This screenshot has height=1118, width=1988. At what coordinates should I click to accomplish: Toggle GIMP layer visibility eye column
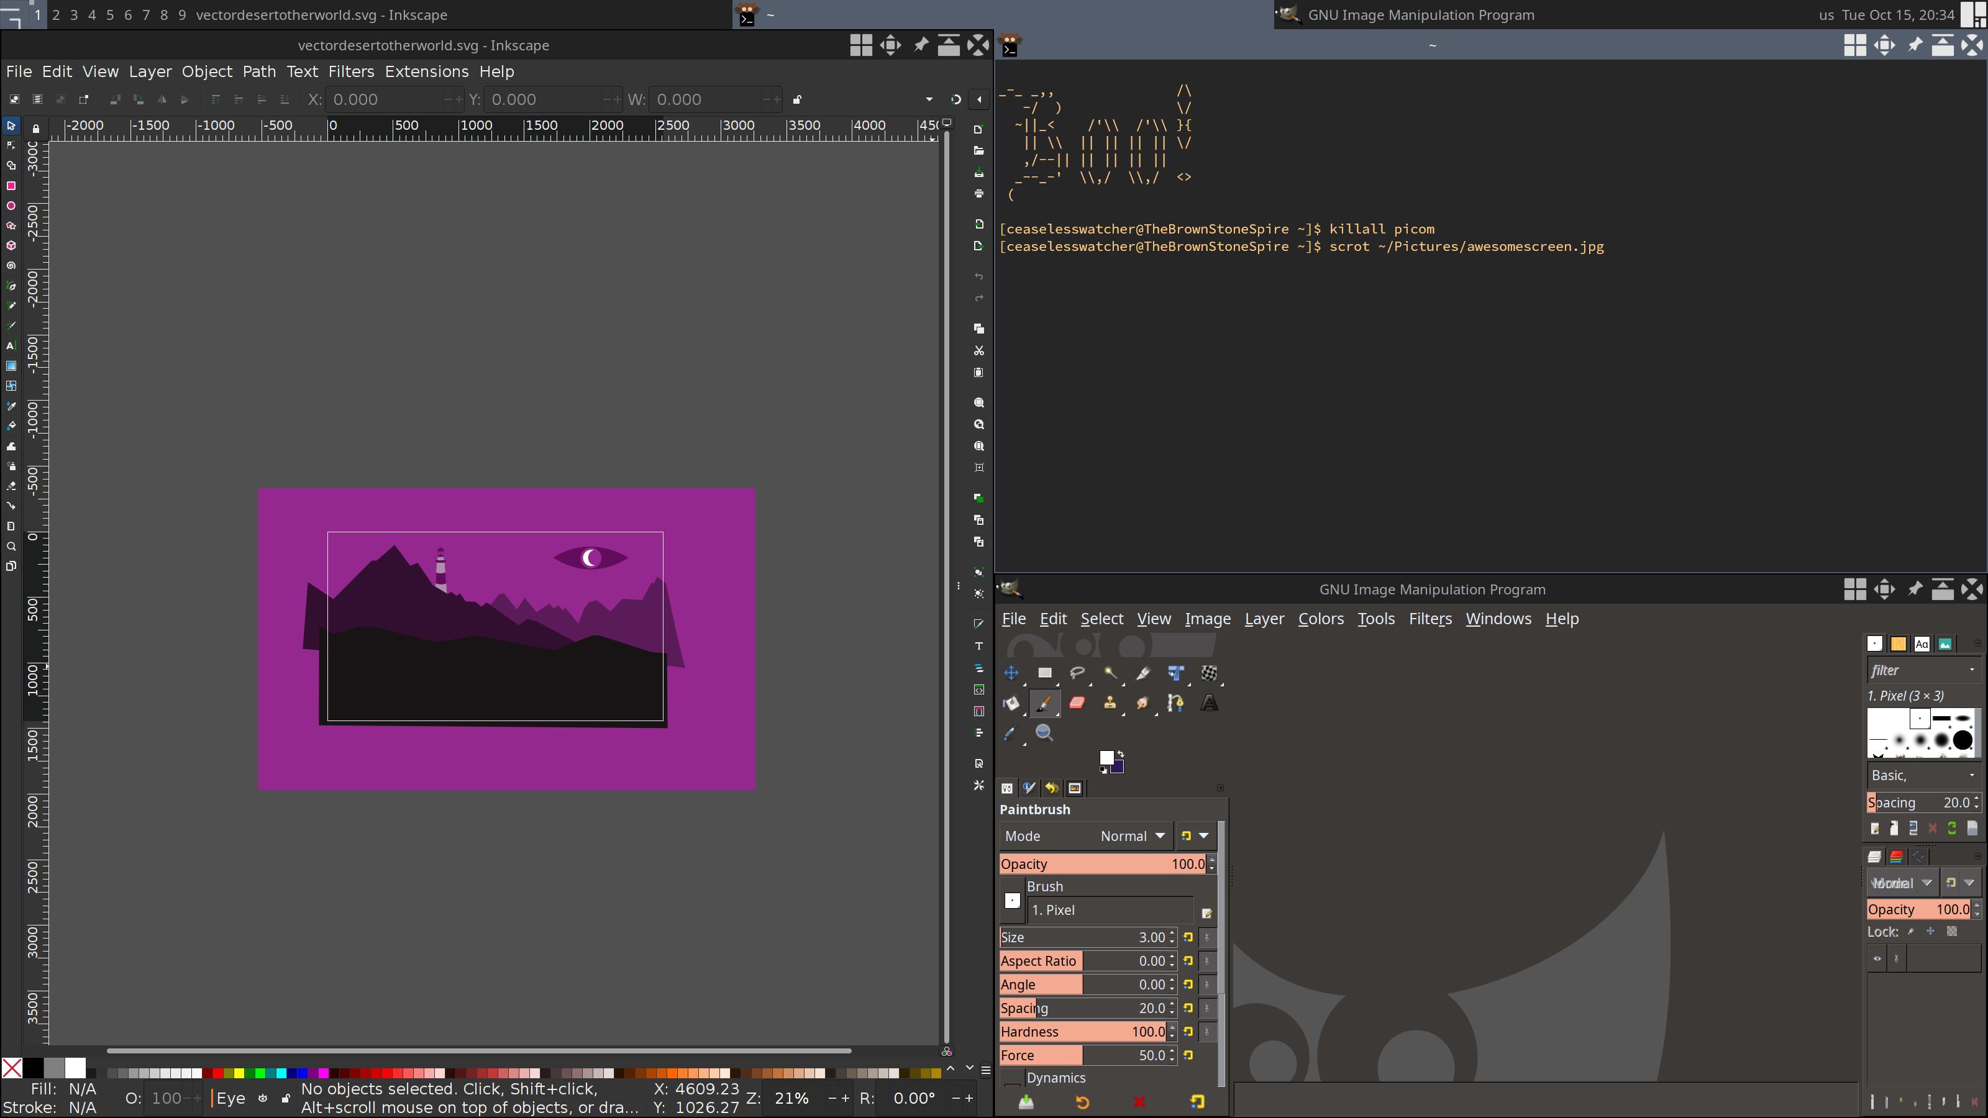point(1877,959)
